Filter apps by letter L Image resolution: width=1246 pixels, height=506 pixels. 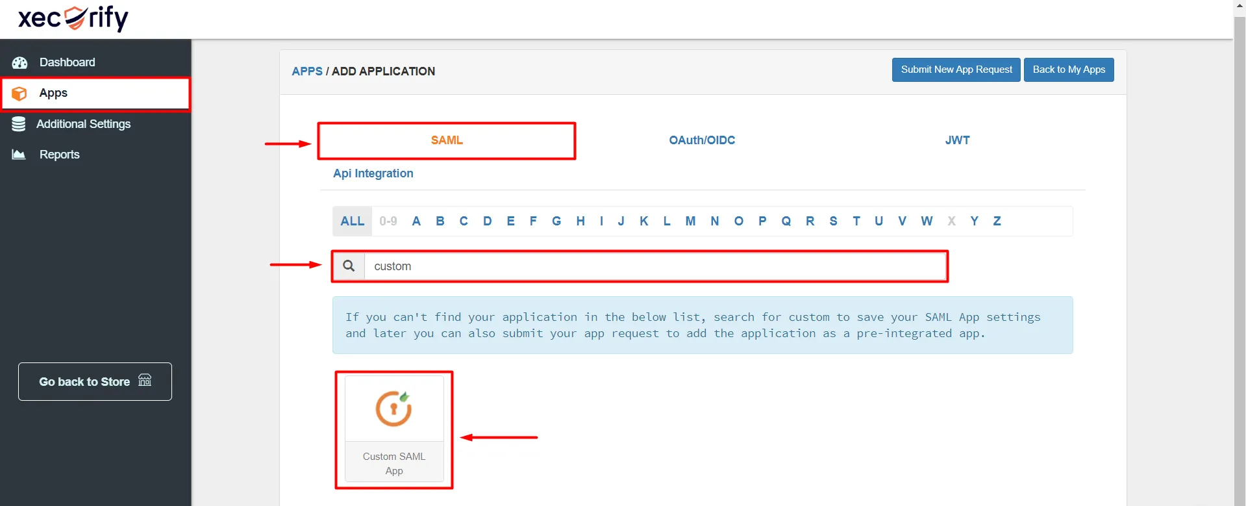coord(667,221)
